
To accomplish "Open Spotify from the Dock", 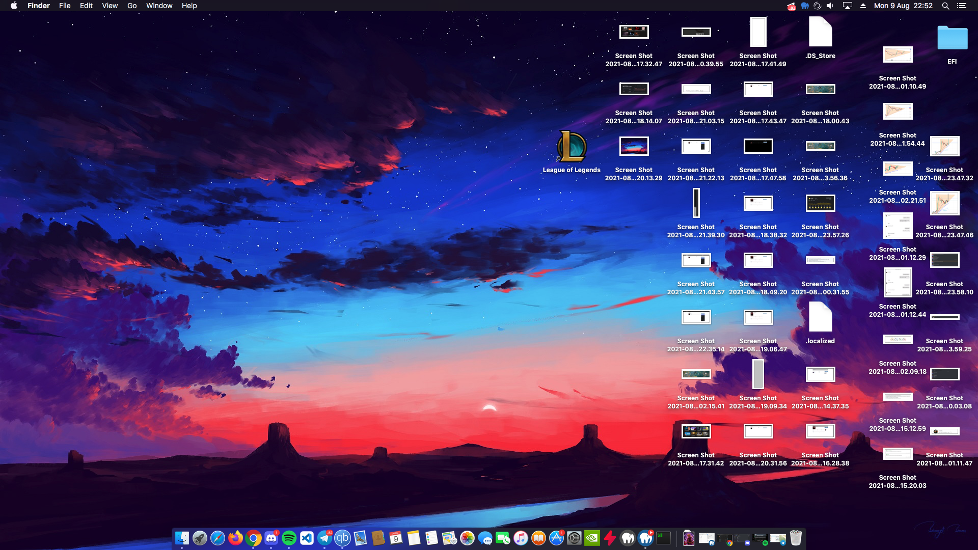I will point(289,538).
